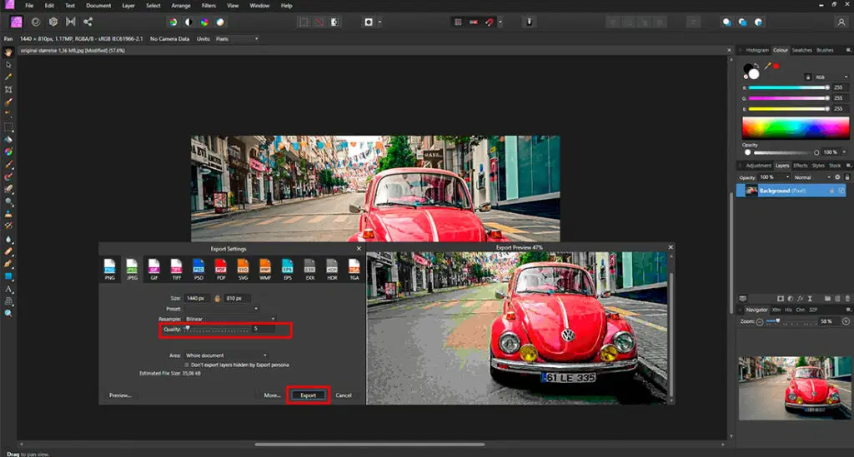
Task: Click the Preview... button
Action: point(120,395)
